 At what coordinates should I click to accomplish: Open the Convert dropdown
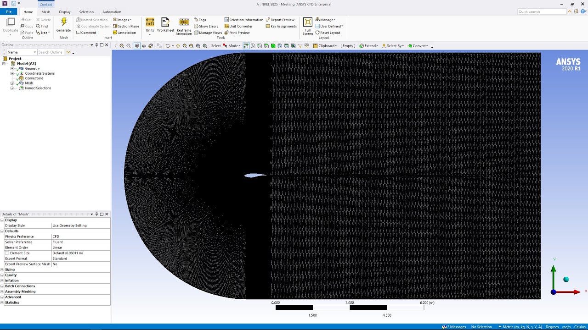(x=418, y=46)
